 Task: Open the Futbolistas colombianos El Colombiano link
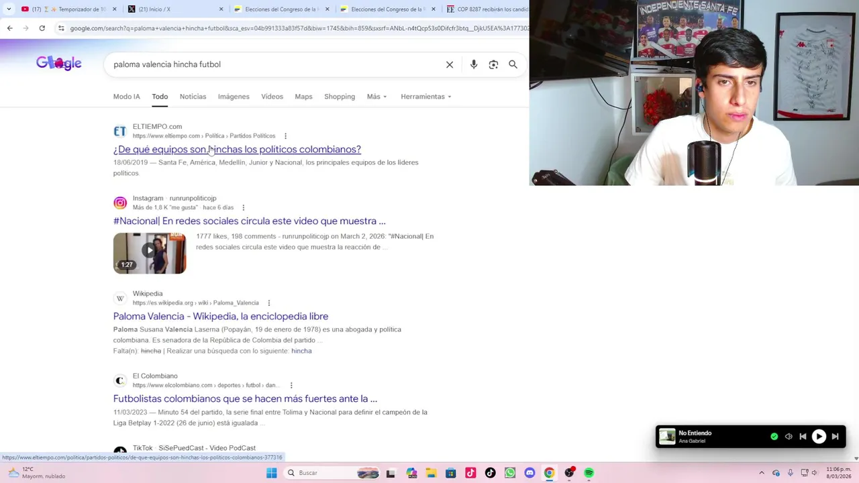[x=245, y=398]
